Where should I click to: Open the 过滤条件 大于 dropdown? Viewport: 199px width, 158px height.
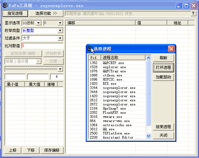(60, 38)
